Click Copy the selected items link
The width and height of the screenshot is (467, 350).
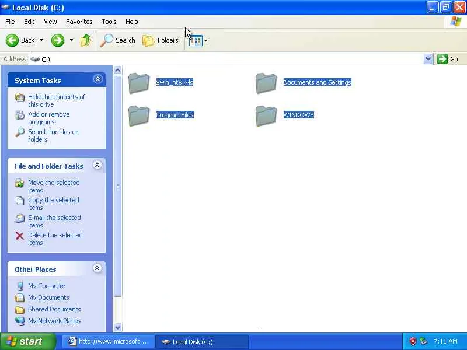54,204
